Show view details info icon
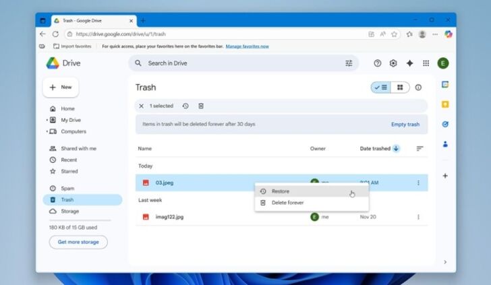Image resolution: width=491 pixels, height=285 pixels. (418, 88)
